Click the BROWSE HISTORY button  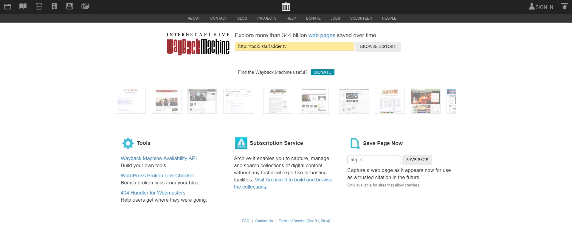pyautogui.click(x=378, y=47)
